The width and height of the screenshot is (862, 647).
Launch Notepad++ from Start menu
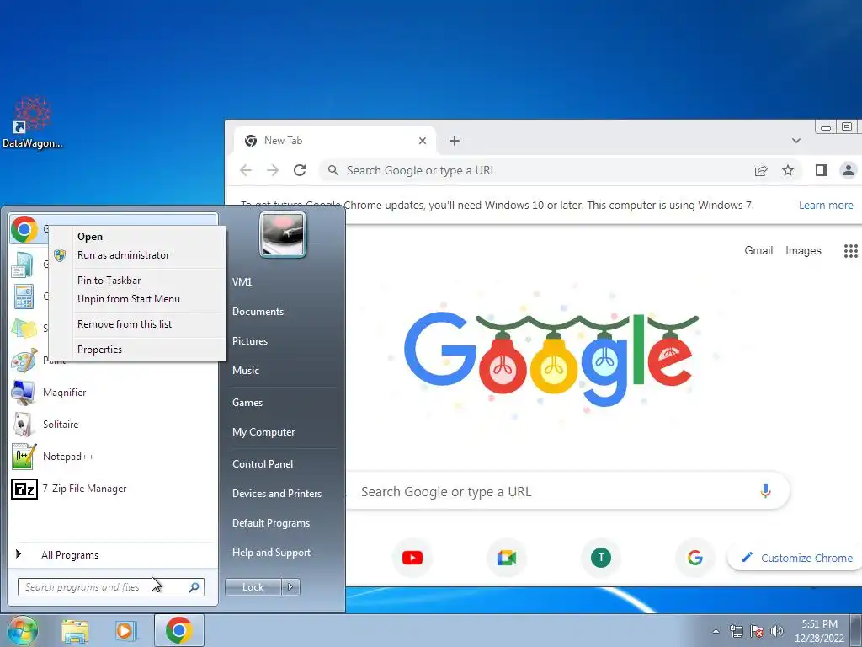tap(68, 456)
